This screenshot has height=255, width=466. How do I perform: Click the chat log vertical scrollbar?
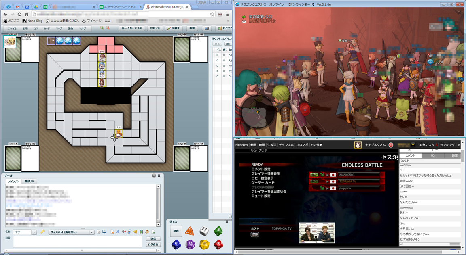(159, 205)
